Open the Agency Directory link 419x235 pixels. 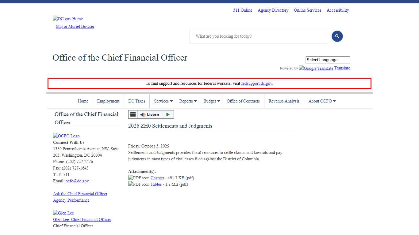[x=273, y=10]
